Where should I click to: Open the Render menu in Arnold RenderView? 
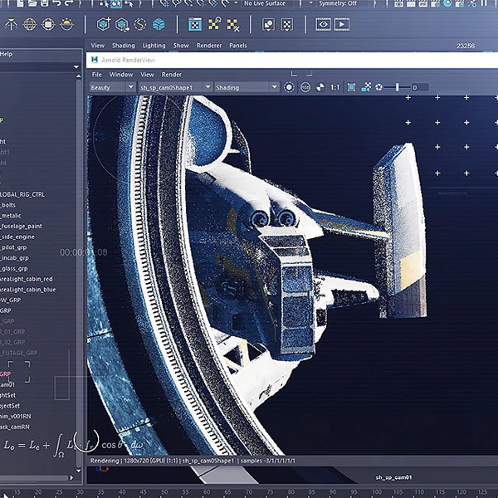pos(172,75)
